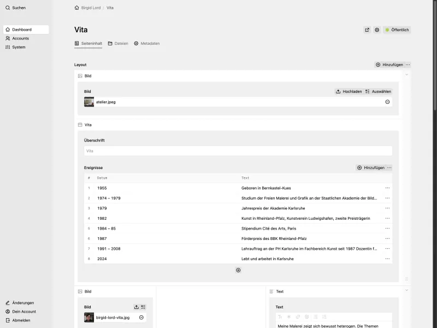437x328 pixels.
Task: Toggle the numbered list formatting icon
Action: tap(324, 316)
